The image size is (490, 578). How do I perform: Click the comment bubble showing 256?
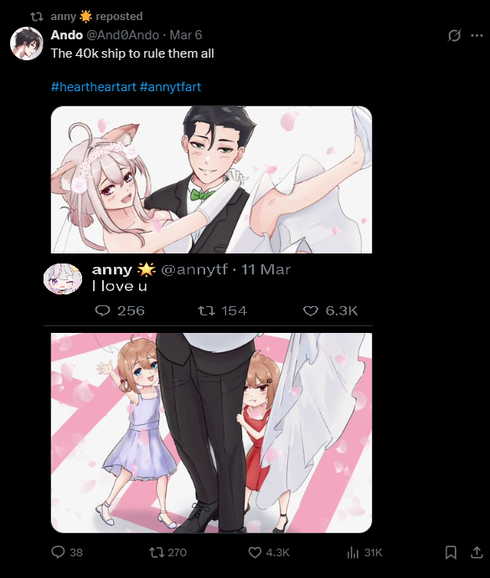click(103, 311)
